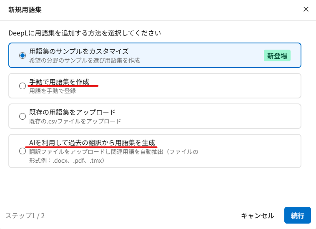The image size is (316, 229).
Task: Click the 続行 button
Action: click(x=297, y=215)
